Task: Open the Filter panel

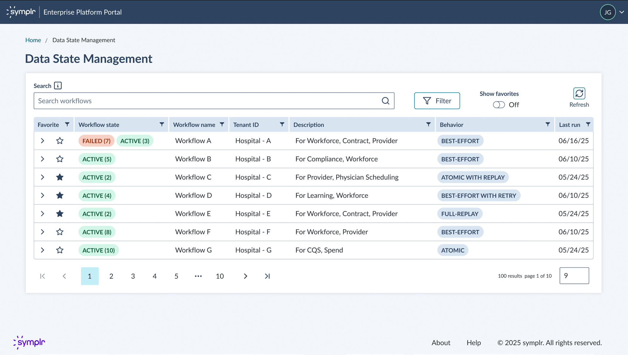Action: (x=437, y=101)
